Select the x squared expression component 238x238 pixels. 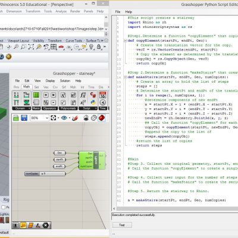pos(83,102)
